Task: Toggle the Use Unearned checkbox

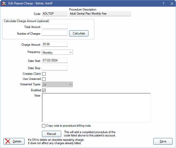Action: point(44,79)
